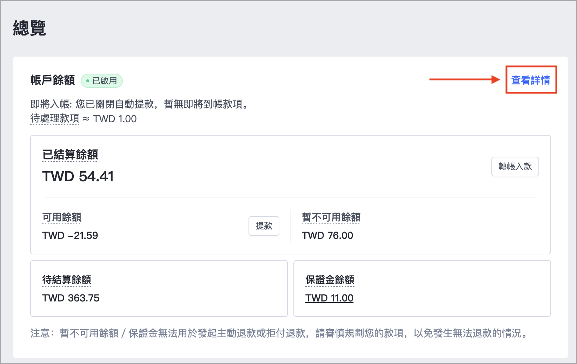Click the green dot in 已啟用 badge

(88, 81)
